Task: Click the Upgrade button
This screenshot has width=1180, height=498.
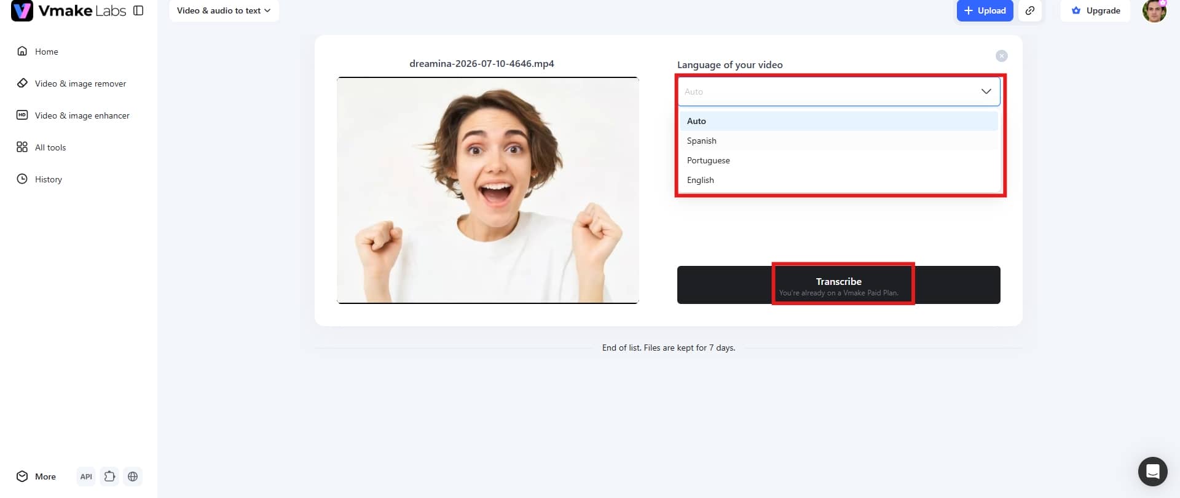Action: 1096,10
